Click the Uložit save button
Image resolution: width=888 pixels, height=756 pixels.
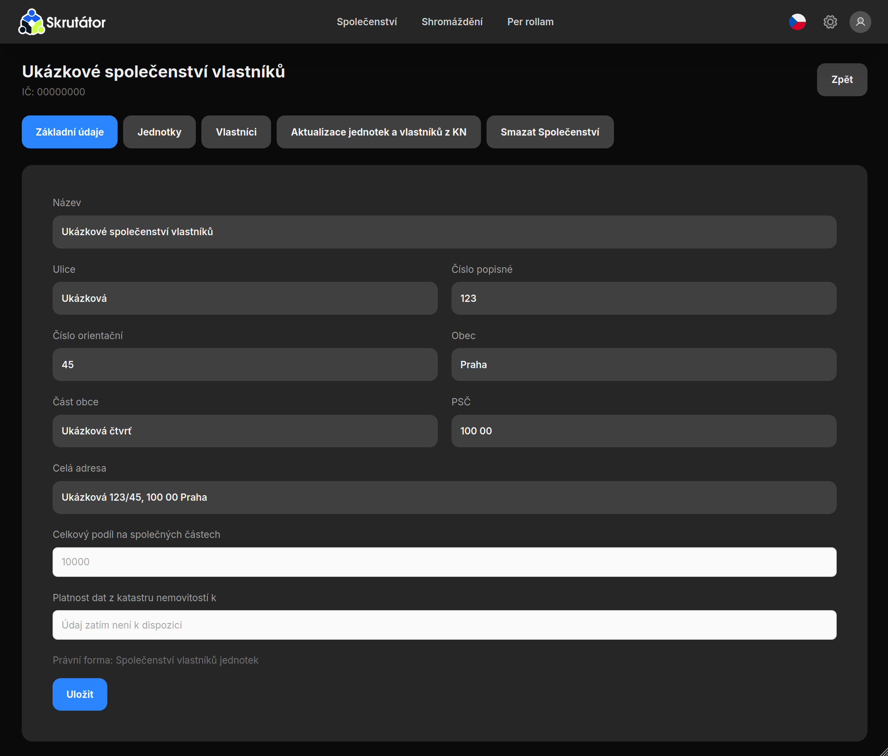coord(80,694)
